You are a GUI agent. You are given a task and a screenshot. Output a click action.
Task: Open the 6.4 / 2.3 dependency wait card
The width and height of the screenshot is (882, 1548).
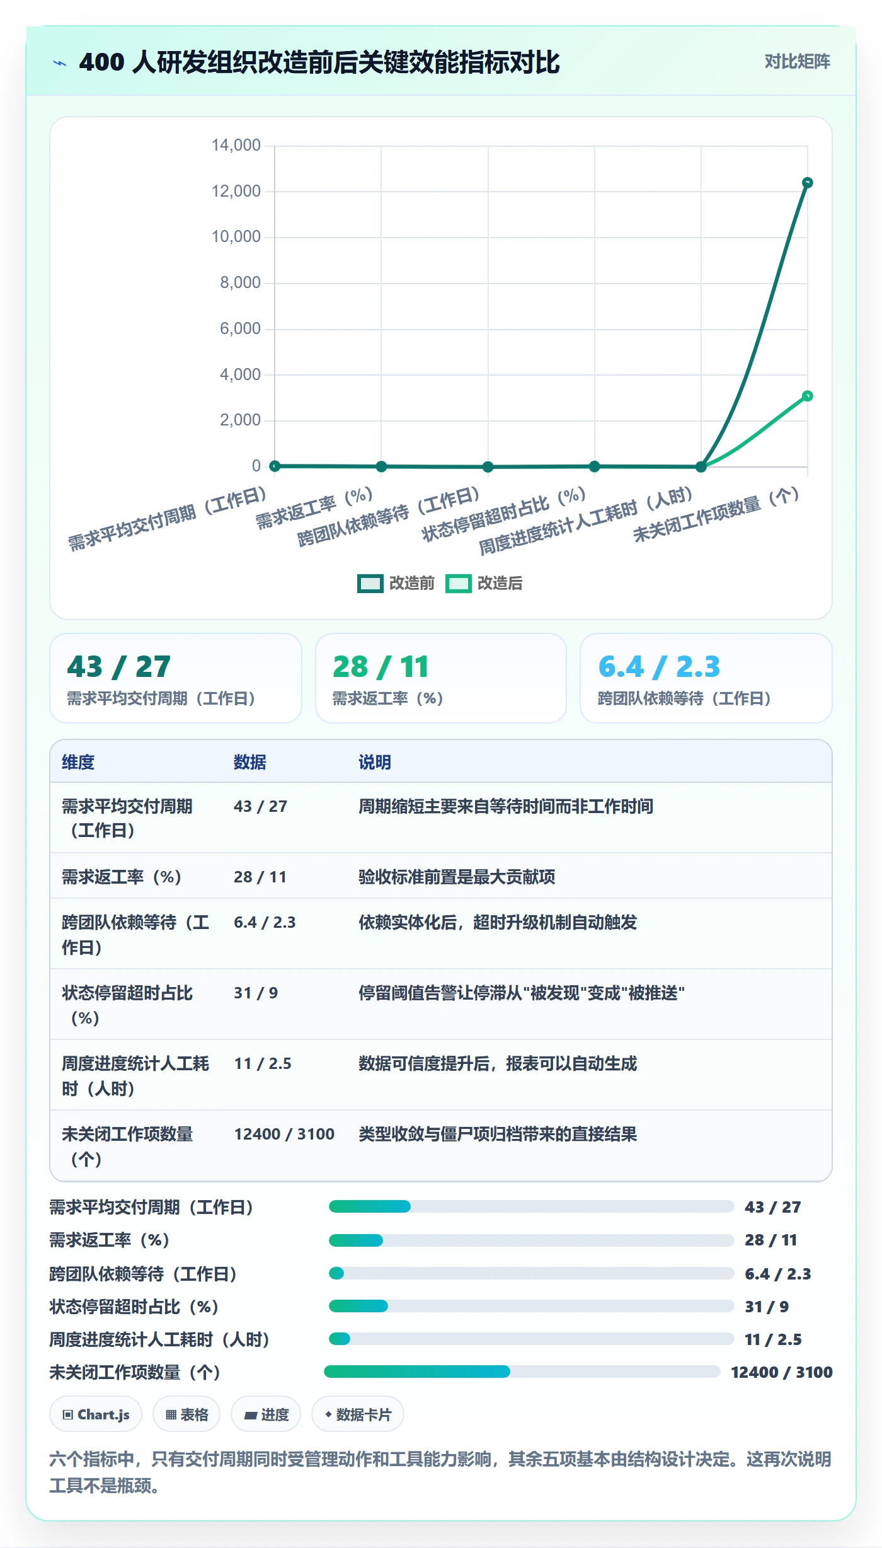pos(706,678)
